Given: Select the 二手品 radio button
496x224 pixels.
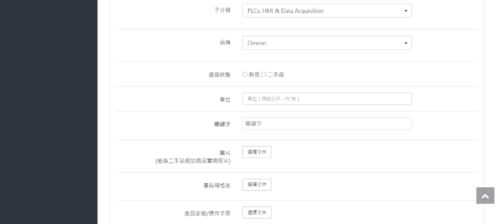Looking at the screenshot, I should 264,74.
